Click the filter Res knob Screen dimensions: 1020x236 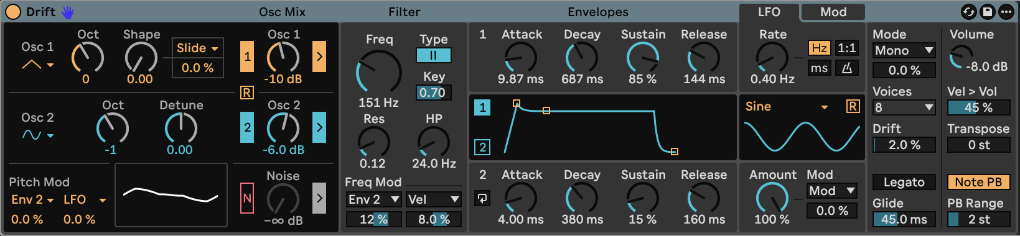(x=373, y=142)
